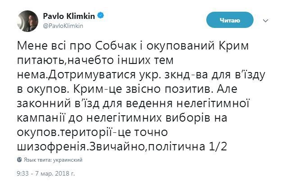Open the @PavloKlimkin handle link
This screenshot has width=286, height=181.
point(63,26)
